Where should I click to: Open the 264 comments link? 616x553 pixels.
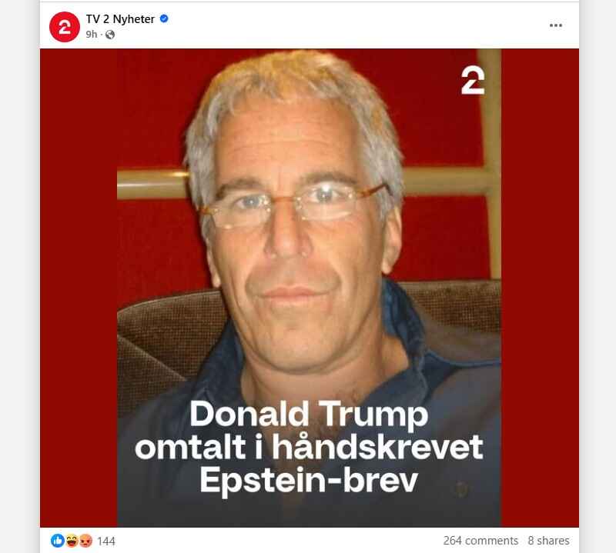click(x=480, y=541)
